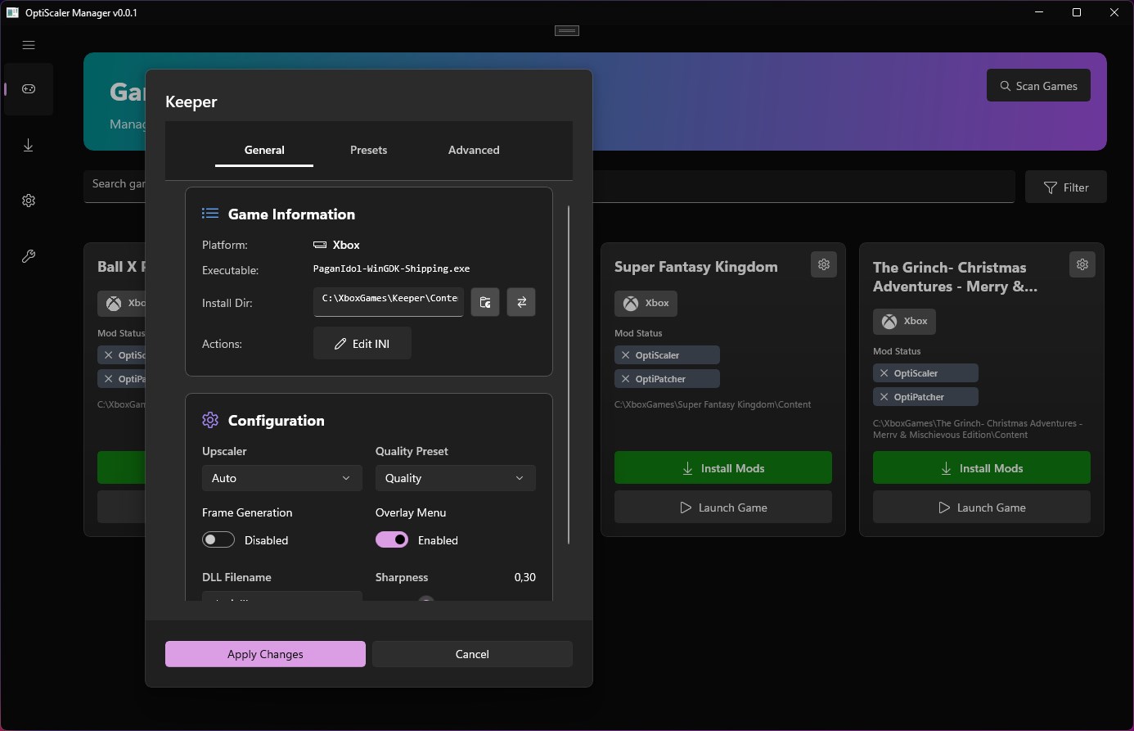Click the Game Information list icon

[210, 214]
